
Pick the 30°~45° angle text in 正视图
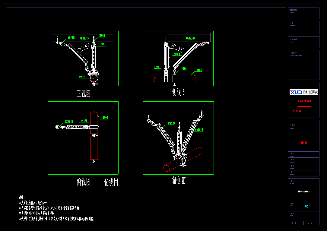tap(84, 47)
